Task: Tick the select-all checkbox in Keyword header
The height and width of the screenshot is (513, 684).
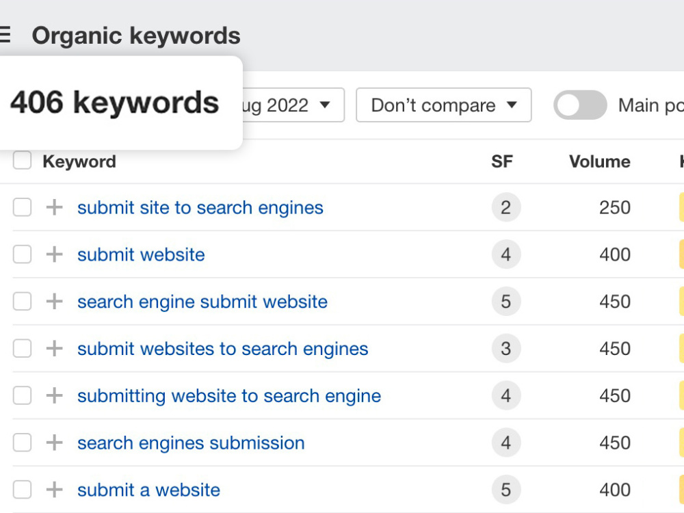Action: click(x=22, y=160)
